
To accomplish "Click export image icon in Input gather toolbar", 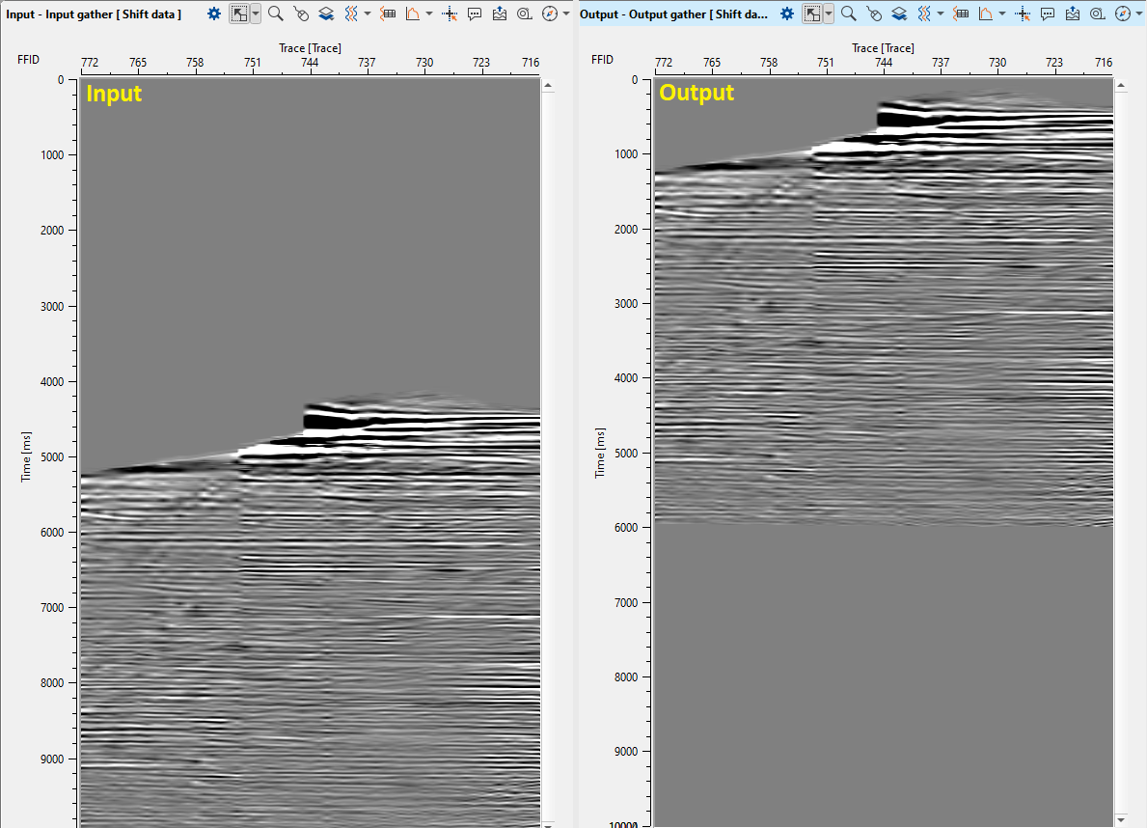I will tap(500, 14).
